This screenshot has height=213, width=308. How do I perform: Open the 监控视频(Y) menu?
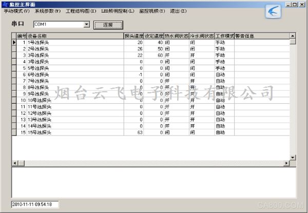pyautogui.click(x=152, y=11)
